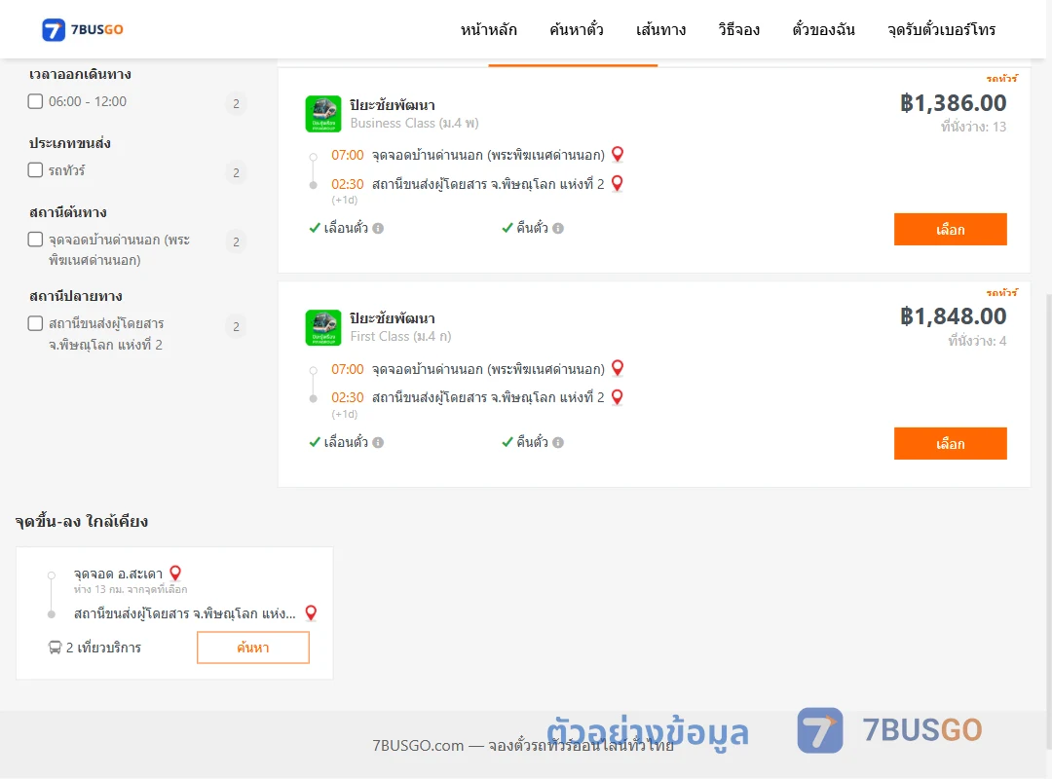Show the เลื่อนตั๋ว info icon on First Class

(x=378, y=442)
